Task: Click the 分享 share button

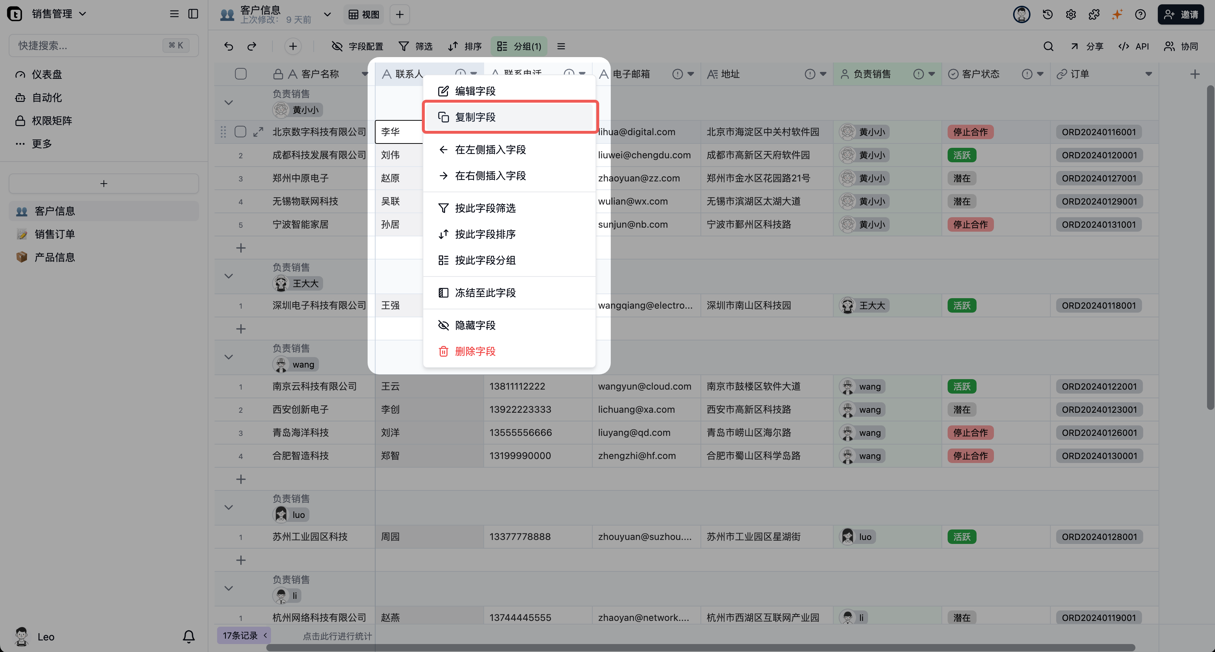Action: 1087,46
